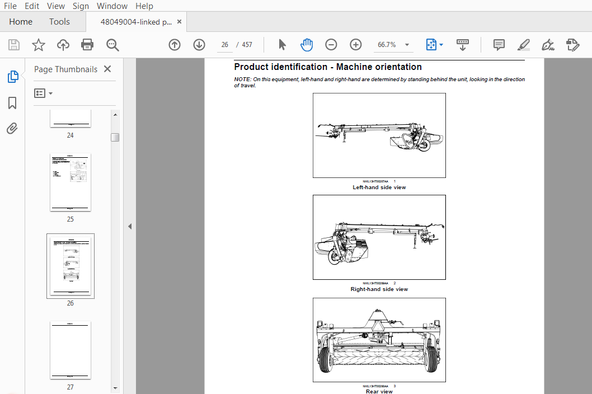Select the highlighter tool
Screen dimensions: 592x394
pos(523,45)
